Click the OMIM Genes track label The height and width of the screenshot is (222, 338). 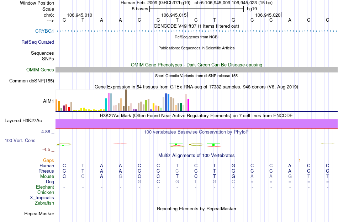pyautogui.click(x=40, y=70)
